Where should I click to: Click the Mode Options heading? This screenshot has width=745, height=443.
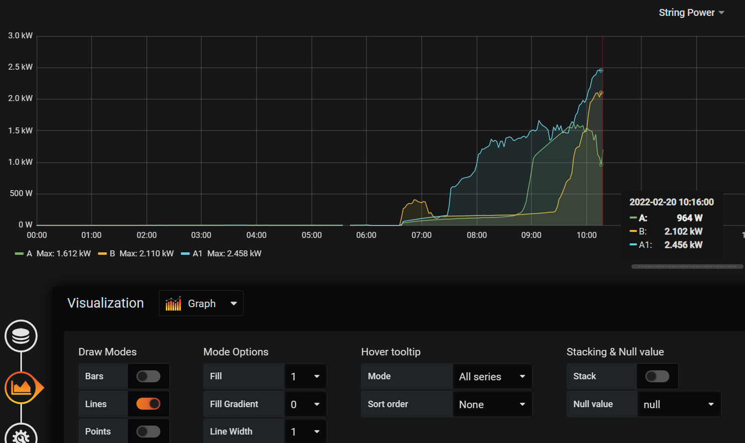point(236,352)
